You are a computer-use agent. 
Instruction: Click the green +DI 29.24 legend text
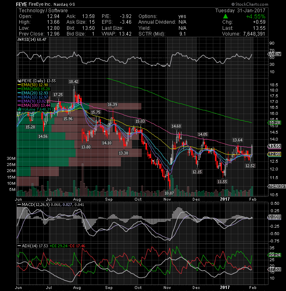tap(58, 246)
